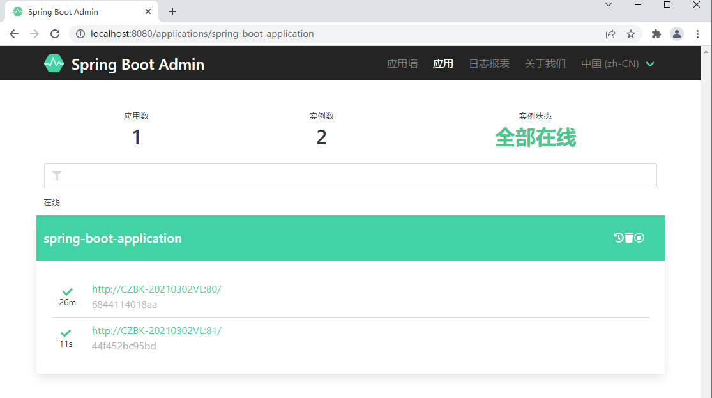Click the green checkmark for port 80 instance

click(x=68, y=292)
